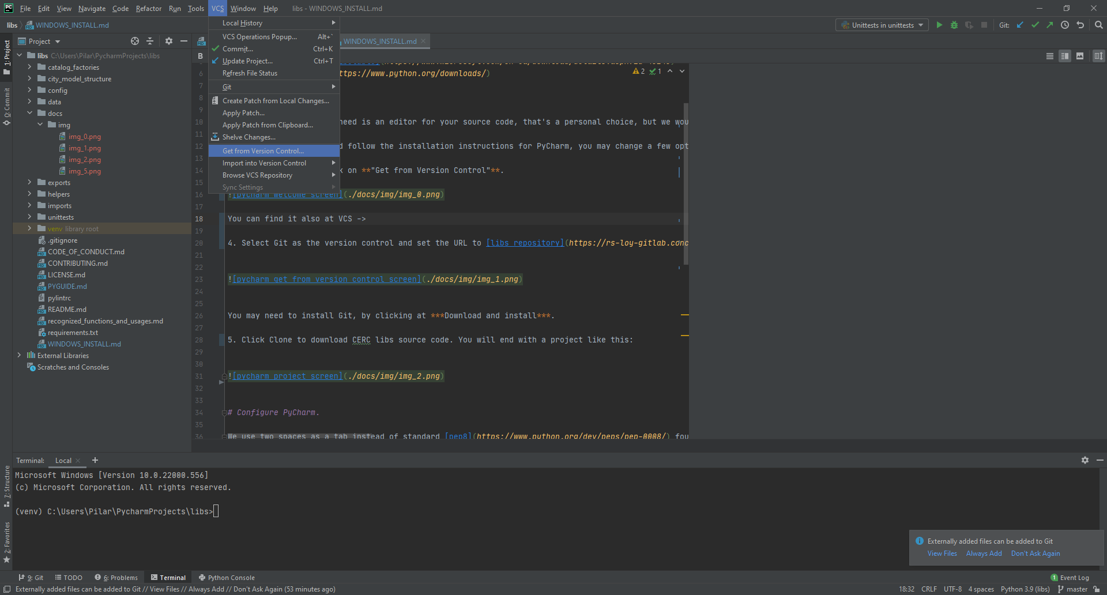Toggle auto-scroll preview sync button
The image size is (1107, 595).
click(x=1099, y=56)
